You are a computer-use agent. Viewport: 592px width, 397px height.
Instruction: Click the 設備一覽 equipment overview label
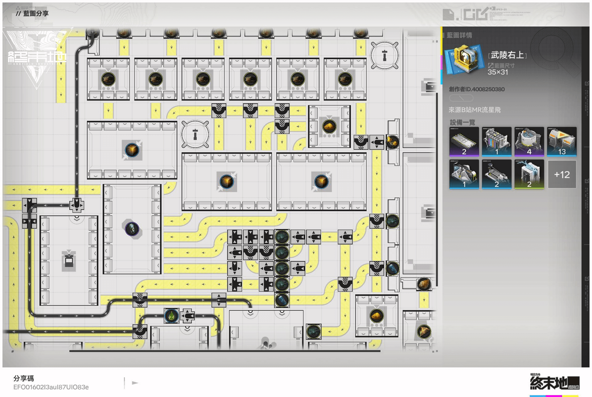click(x=462, y=122)
